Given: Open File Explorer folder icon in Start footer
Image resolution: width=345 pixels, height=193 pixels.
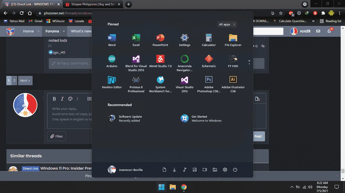Looking at the screenshot, I should click(215, 170).
